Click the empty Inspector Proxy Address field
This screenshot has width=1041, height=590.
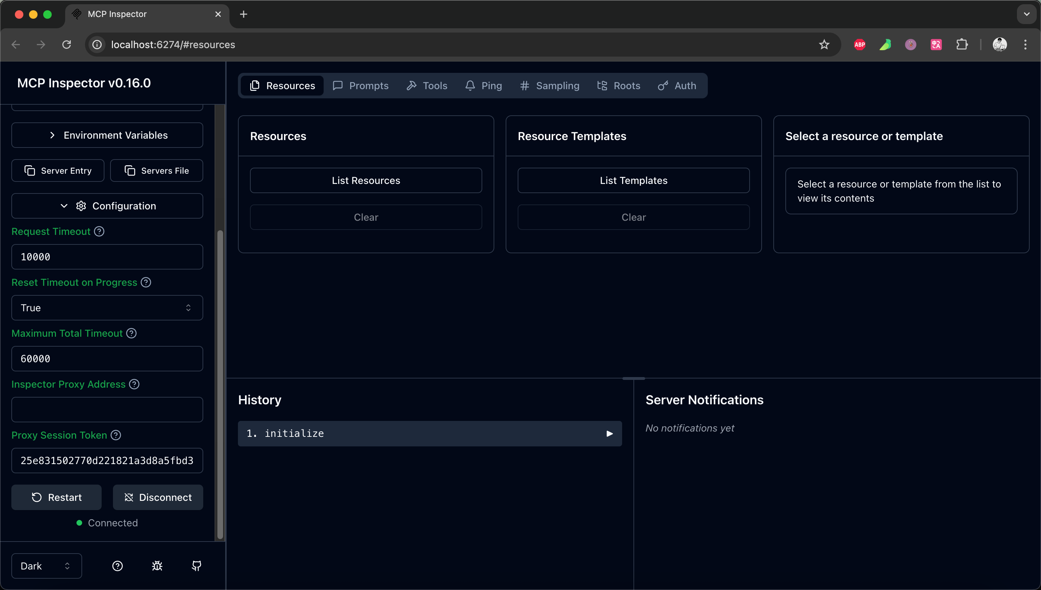pos(107,410)
